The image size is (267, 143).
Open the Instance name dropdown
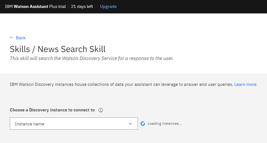click(74, 124)
